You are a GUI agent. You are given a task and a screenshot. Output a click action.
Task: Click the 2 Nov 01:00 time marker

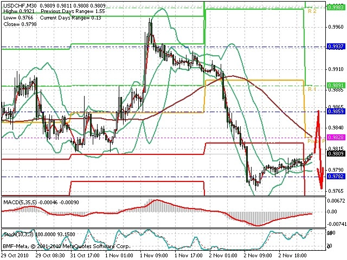223,256
